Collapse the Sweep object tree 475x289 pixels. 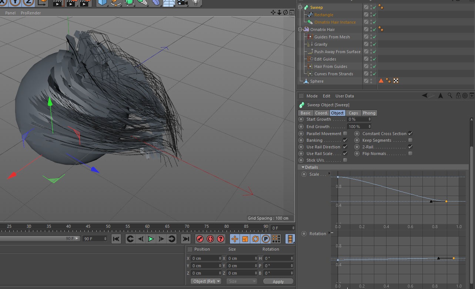click(x=300, y=7)
